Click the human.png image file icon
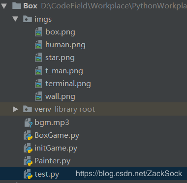Screen dimensions: 187x183 coord(38,45)
